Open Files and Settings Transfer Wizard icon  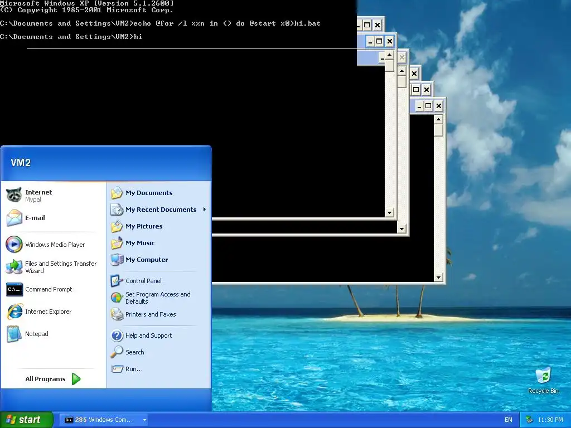[x=14, y=267]
